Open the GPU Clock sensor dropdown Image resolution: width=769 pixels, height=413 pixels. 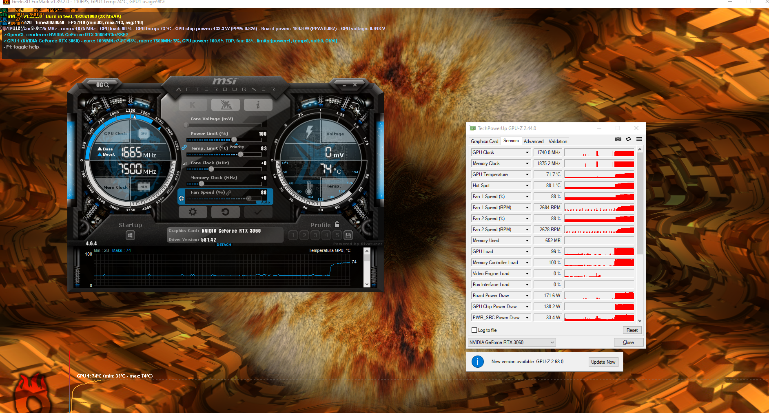coord(527,152)
